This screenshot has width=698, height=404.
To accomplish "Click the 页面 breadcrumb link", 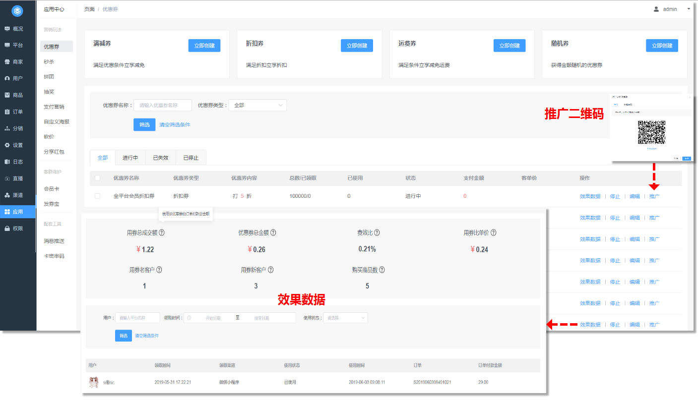I will click(x=89, y=9).
